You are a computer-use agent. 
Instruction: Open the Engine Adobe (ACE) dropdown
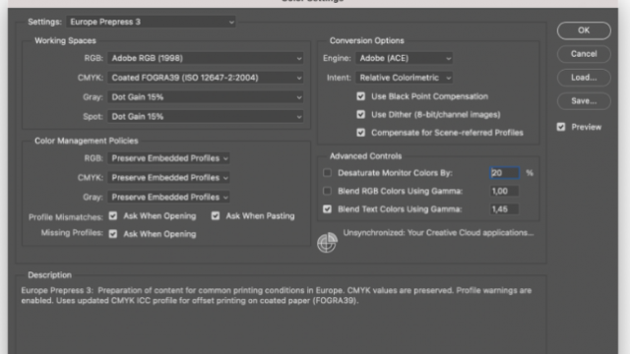404,58
